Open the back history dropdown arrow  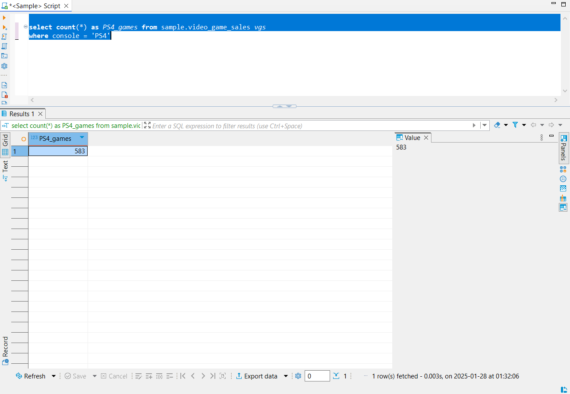(x=542, y=125)
